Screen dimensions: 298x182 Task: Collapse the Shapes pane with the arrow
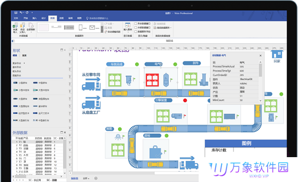coord(65,50)
